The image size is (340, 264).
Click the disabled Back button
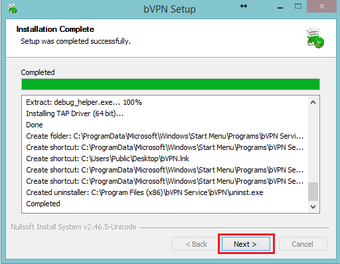196,244
